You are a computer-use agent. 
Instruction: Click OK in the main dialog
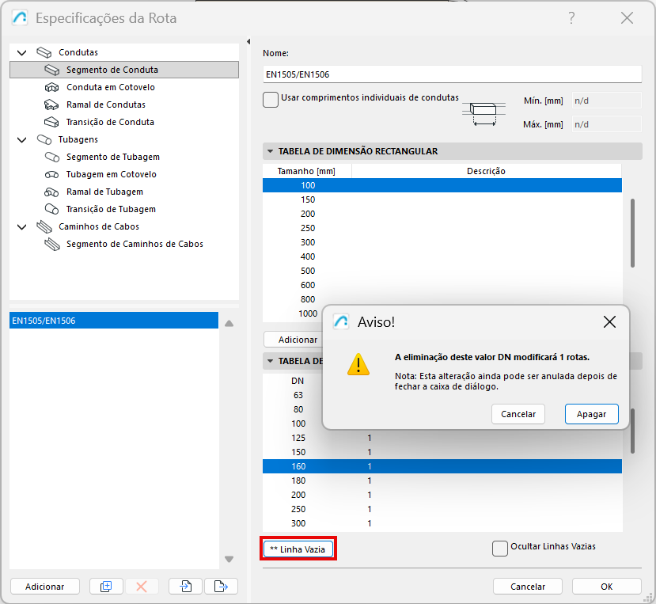[607, 587]
